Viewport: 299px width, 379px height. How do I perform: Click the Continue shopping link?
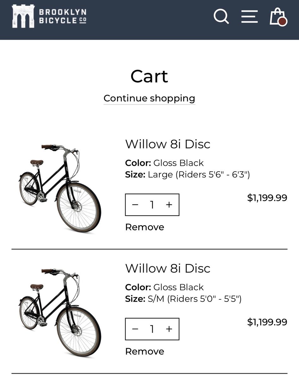[x=149, y=99]
